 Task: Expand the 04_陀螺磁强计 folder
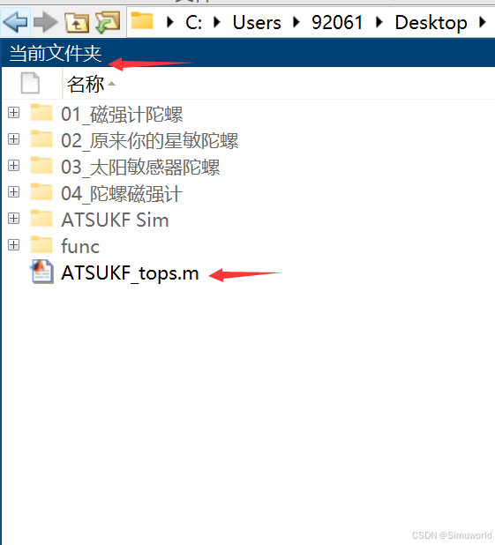point(13,192)
